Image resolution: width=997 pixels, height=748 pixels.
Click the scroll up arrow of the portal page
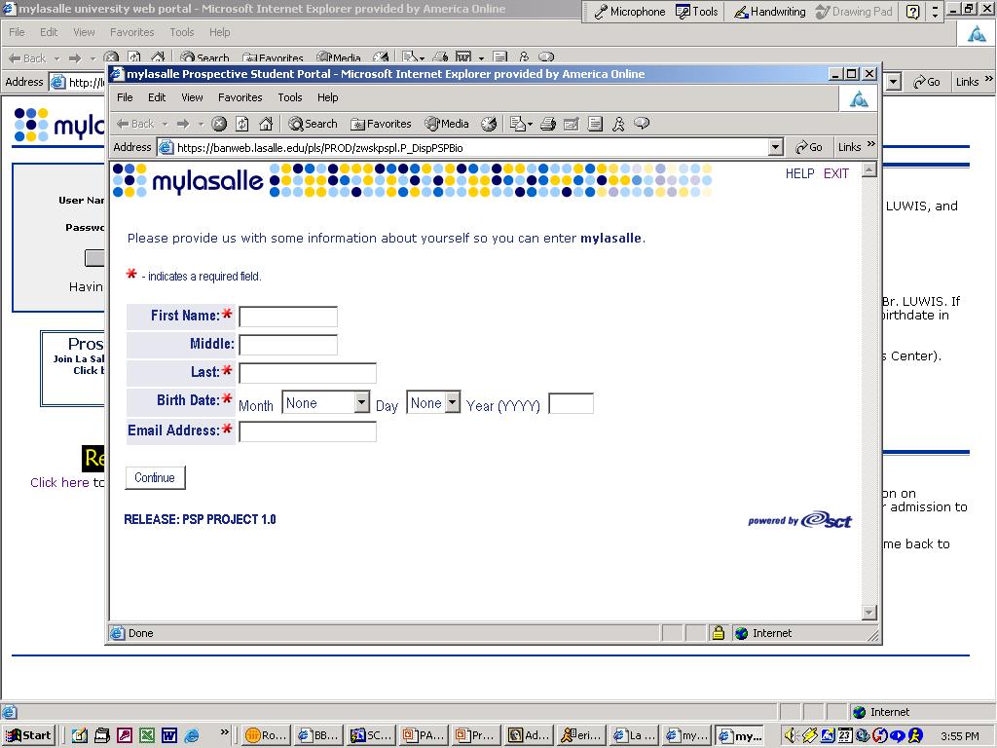click(869, 169)
